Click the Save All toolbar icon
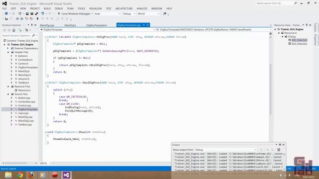This screenshot has width=319, height=179. coord(36,13)
